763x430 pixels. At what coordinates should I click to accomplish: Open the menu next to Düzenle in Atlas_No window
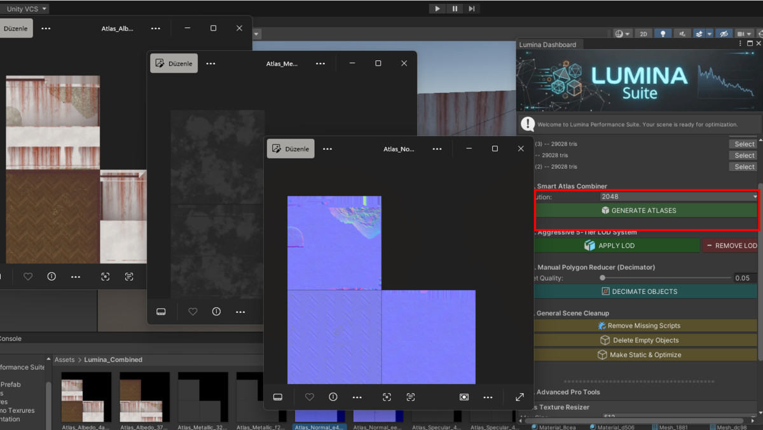coord(327,149)
